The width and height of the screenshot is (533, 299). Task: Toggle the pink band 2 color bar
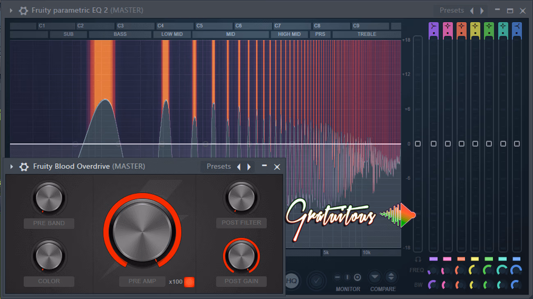click(x=447, y=259)
